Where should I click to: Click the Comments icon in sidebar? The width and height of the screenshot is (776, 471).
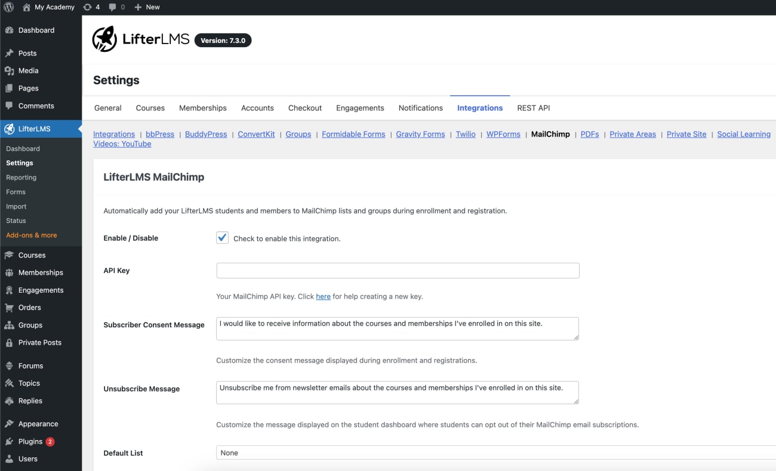(x=9, y=106)
